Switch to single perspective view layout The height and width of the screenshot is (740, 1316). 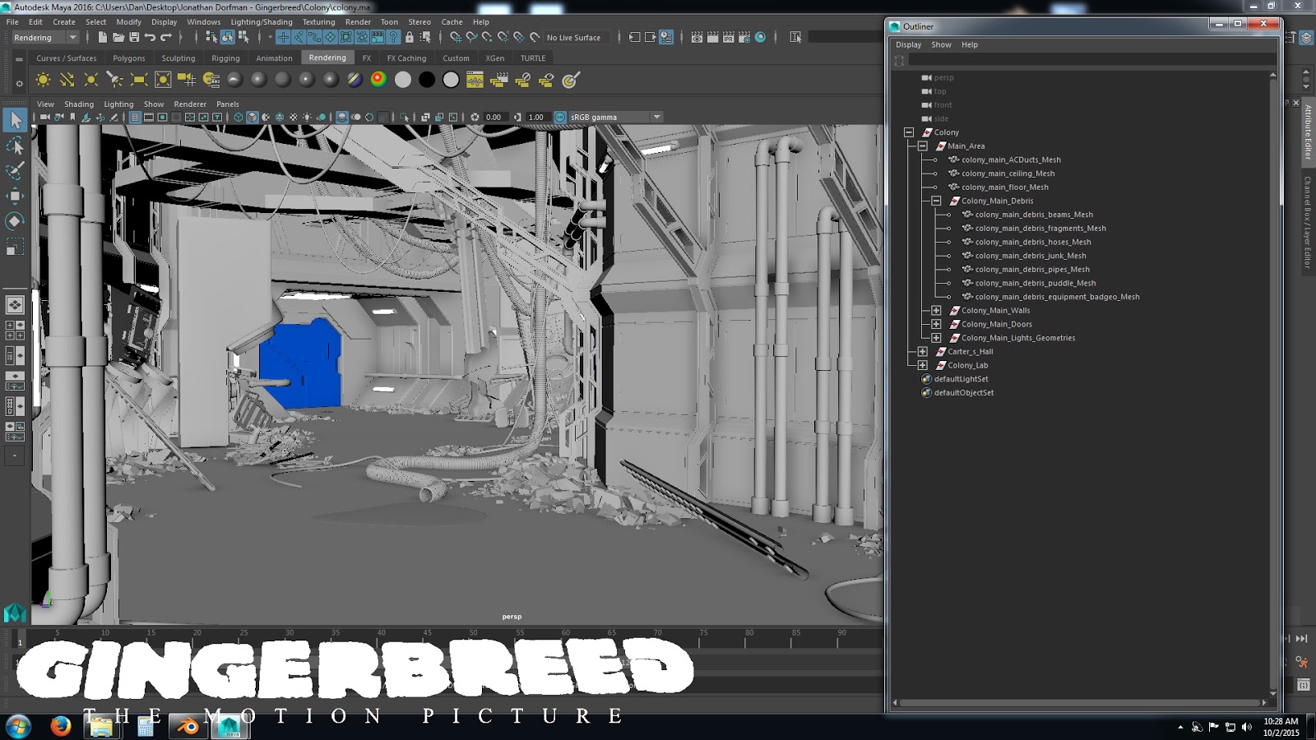pos(15,305)
